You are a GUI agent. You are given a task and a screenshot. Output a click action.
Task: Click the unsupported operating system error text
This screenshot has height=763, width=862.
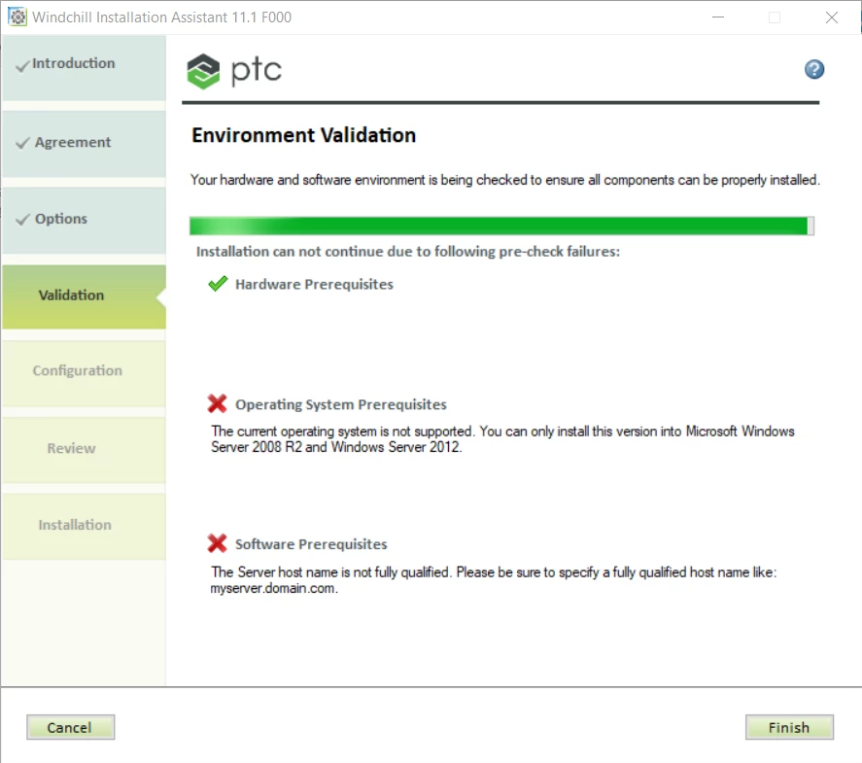(x=502, y=439)
